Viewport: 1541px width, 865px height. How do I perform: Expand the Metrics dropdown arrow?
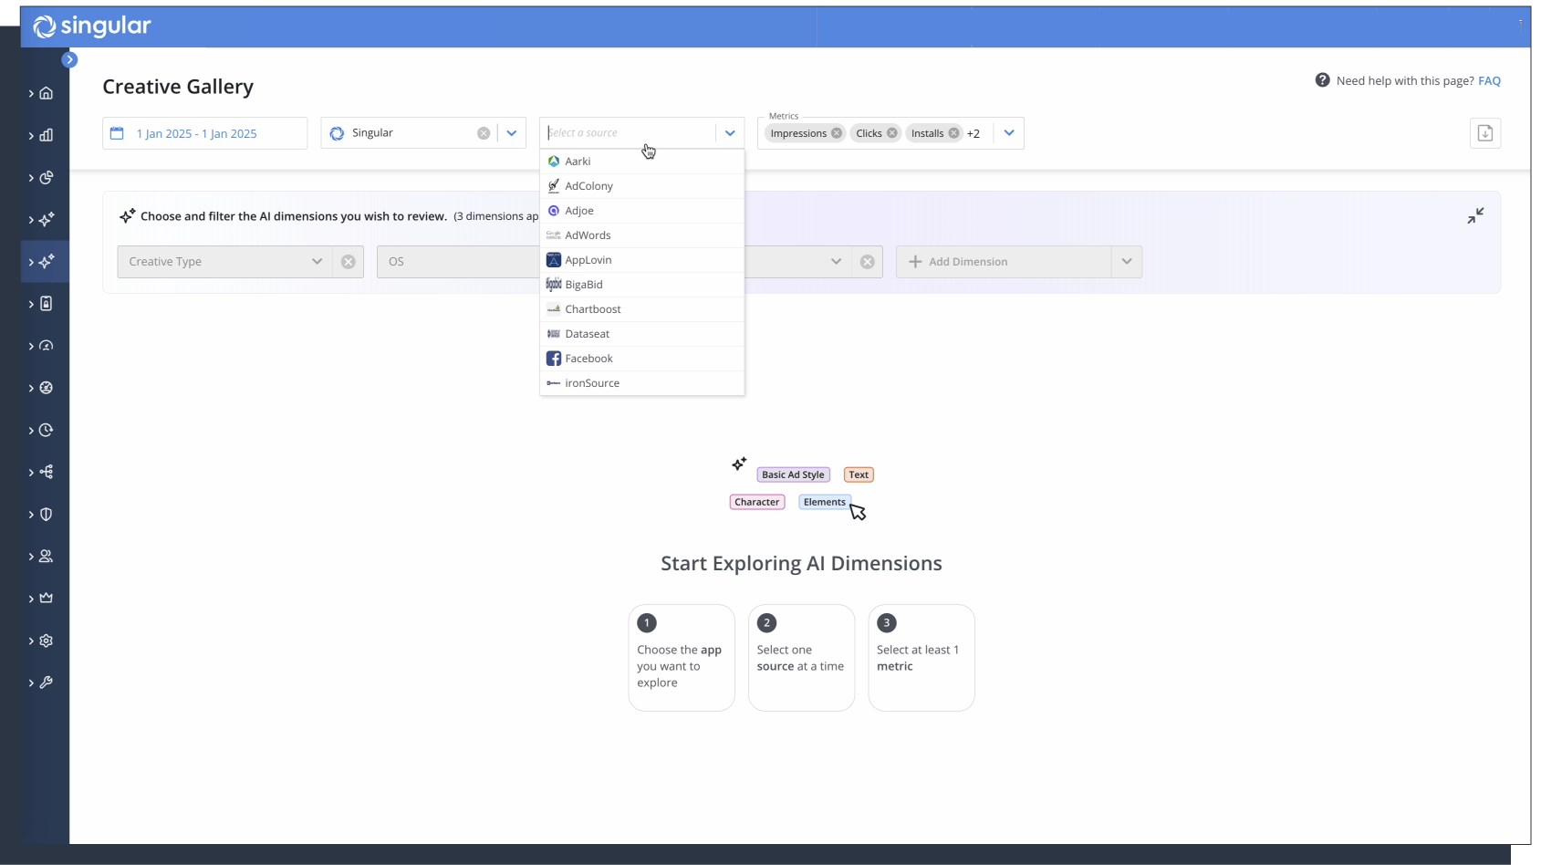tap(1009, 133)
